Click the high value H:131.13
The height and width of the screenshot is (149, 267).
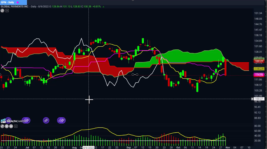click(x=65, y=7)
